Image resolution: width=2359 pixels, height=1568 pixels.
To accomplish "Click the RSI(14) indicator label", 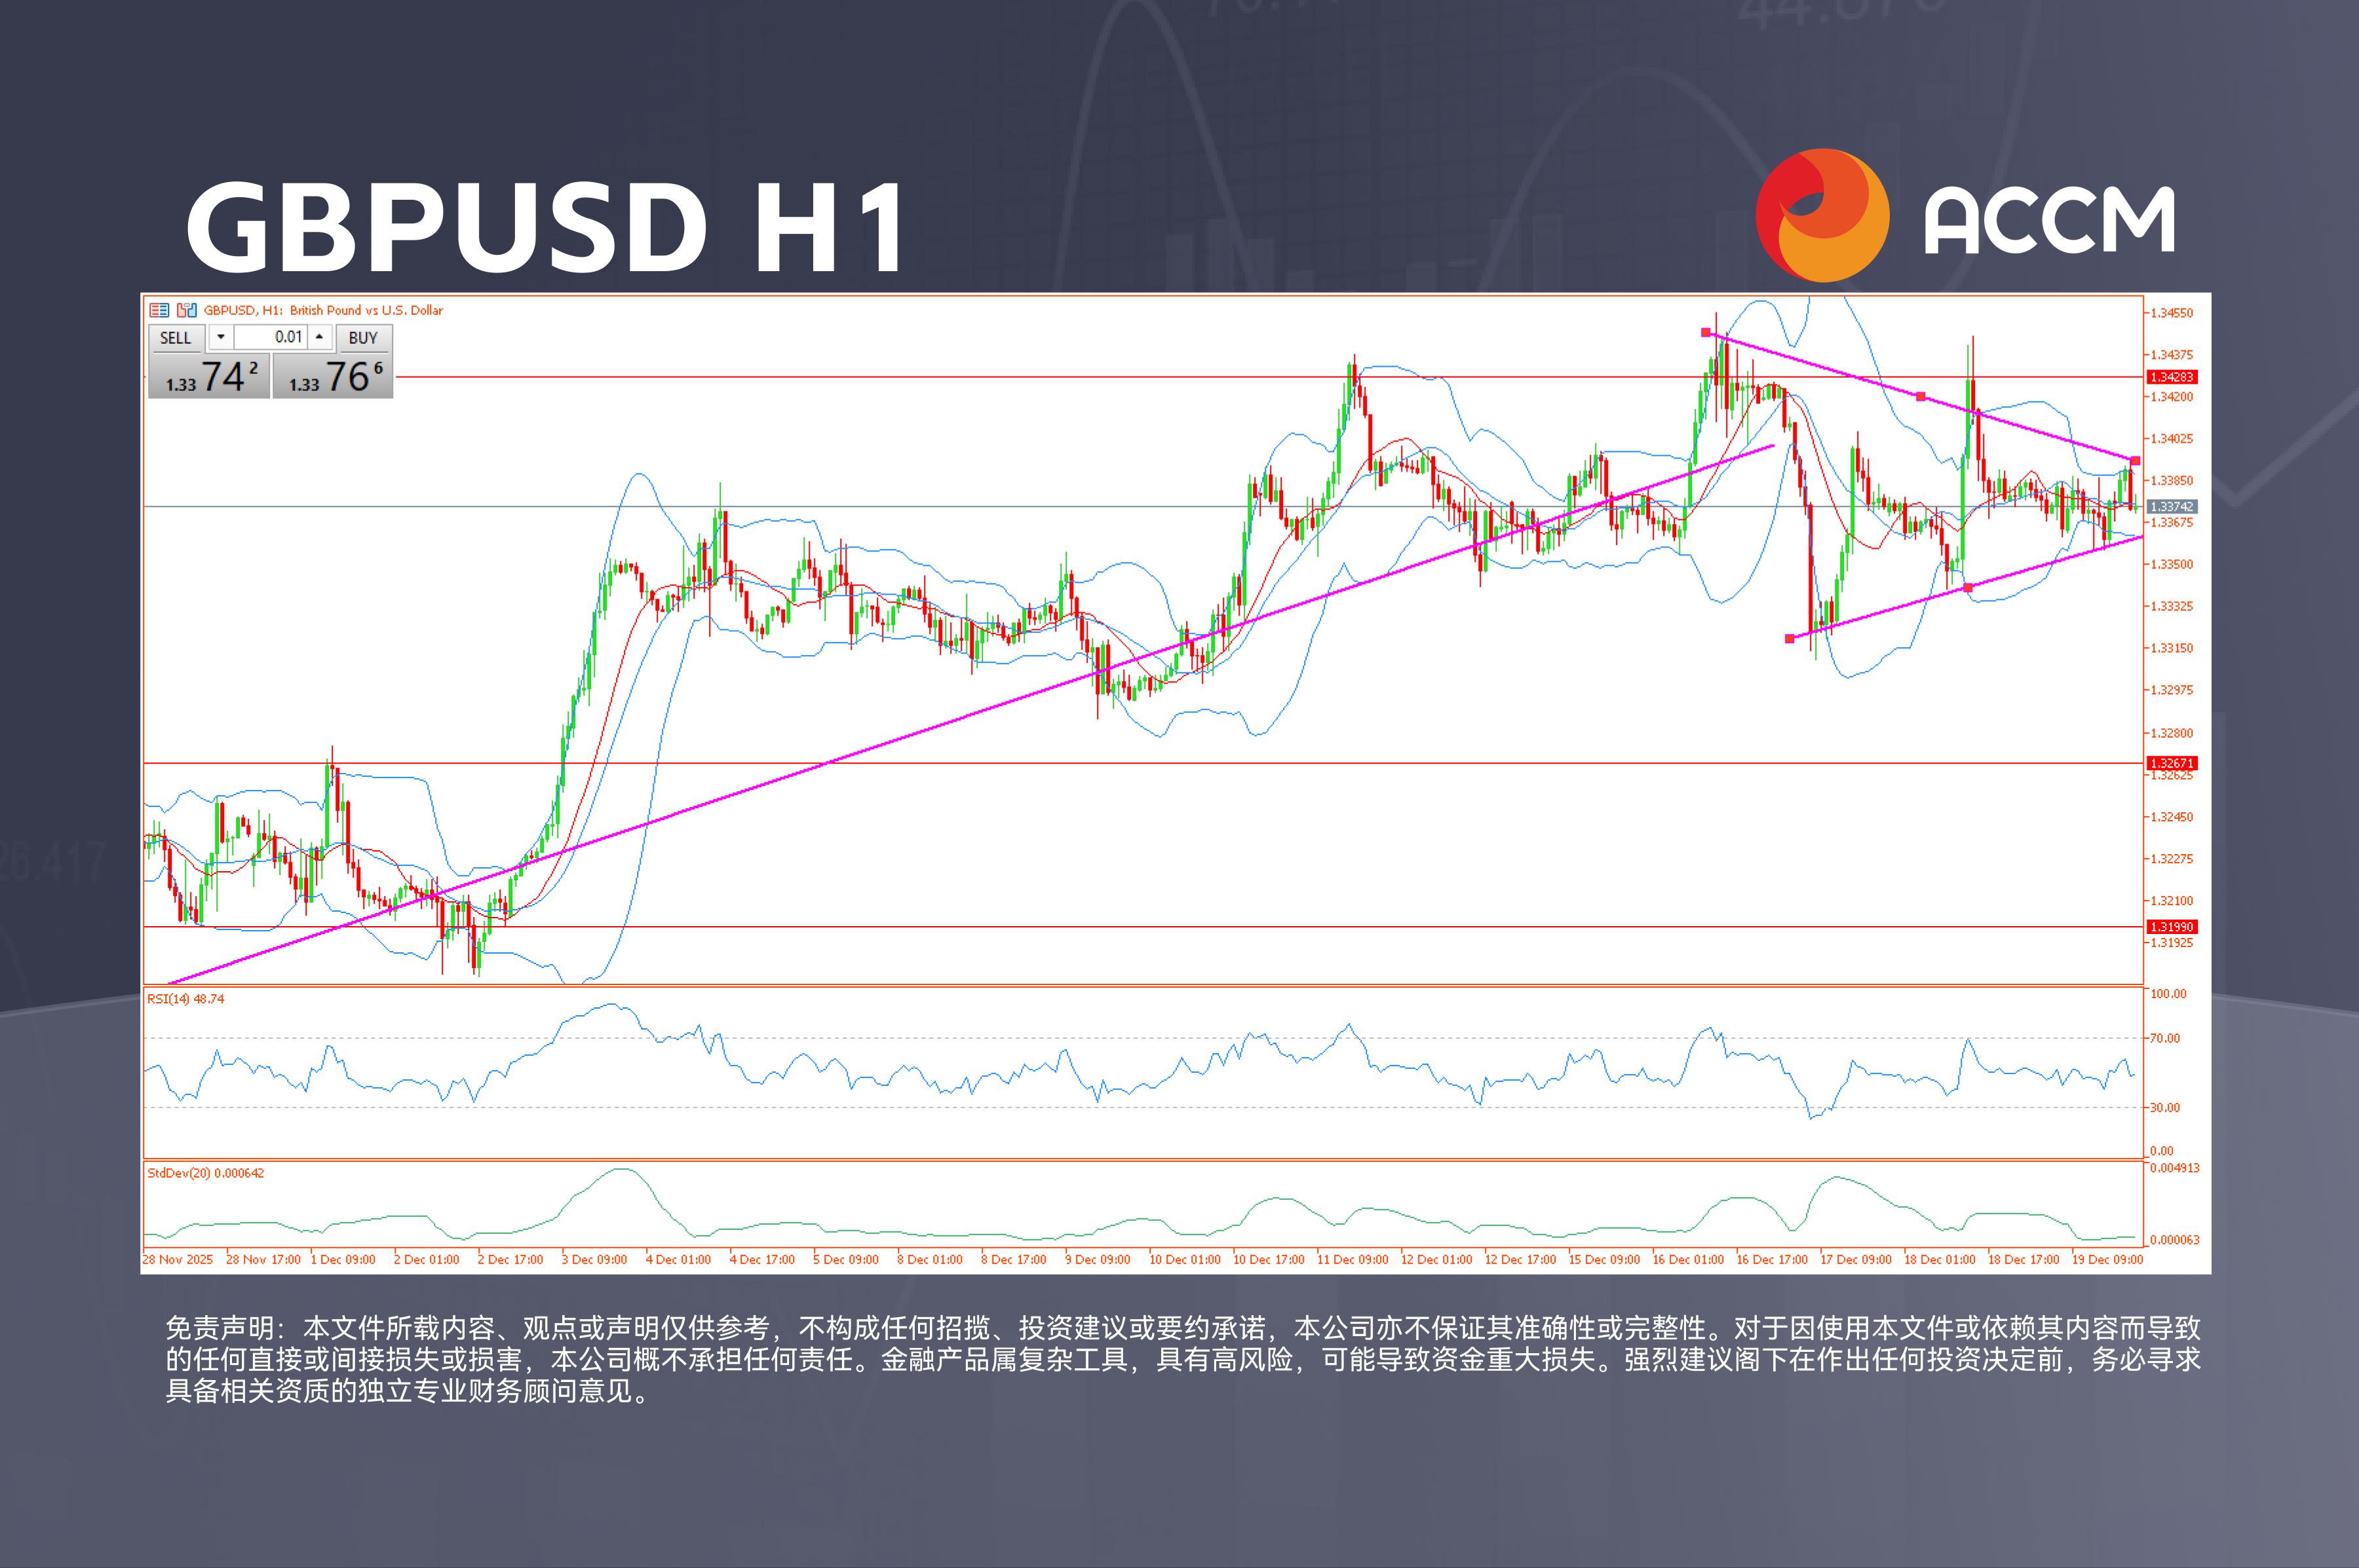I will pyautogui.click(x=185, y=999).
